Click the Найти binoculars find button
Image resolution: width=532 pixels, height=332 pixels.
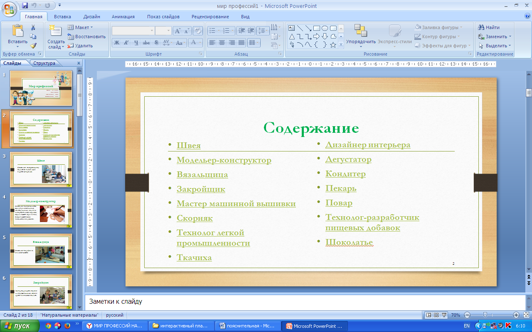click(489, 27)
